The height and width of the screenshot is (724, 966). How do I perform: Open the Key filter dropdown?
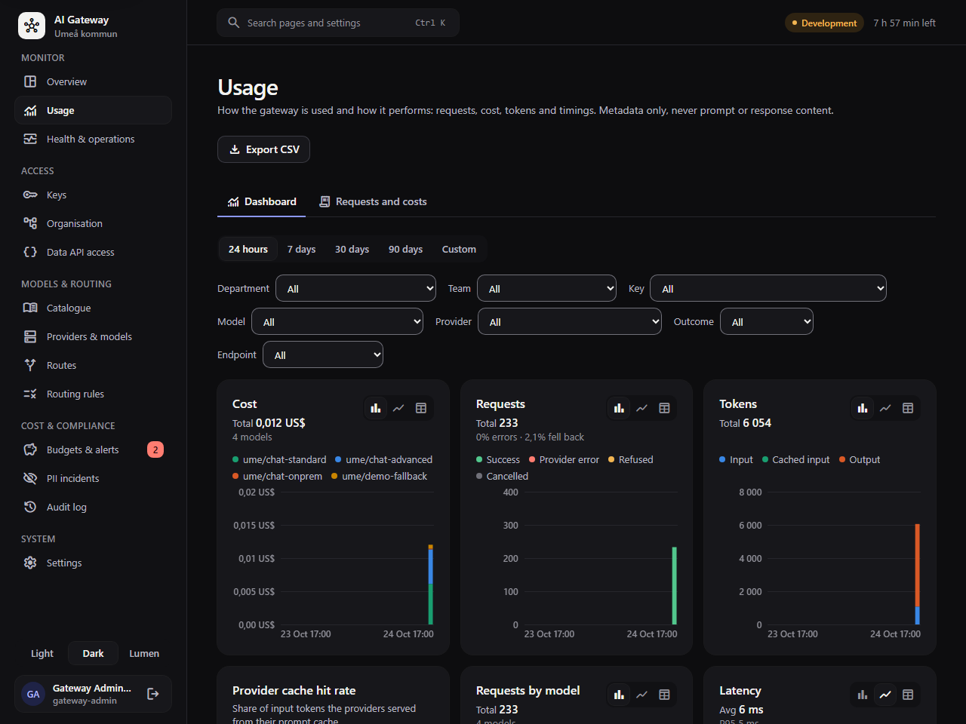pyautogui.click(x=768, y=288)
